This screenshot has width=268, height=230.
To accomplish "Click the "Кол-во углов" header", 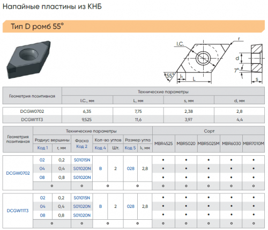I will click(108, 140).
